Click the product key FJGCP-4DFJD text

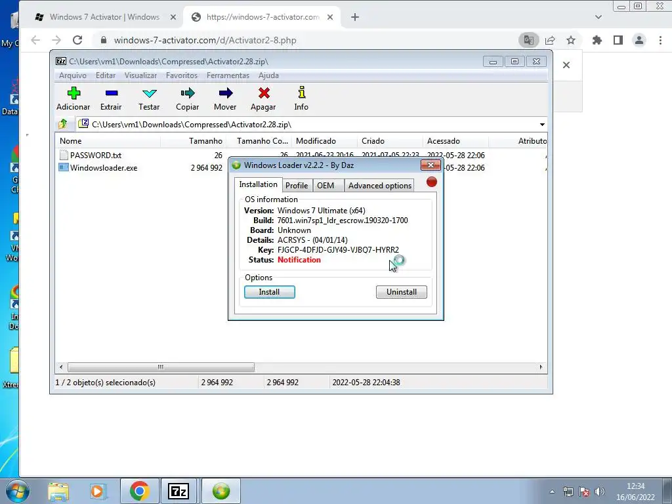coord(338,250)
